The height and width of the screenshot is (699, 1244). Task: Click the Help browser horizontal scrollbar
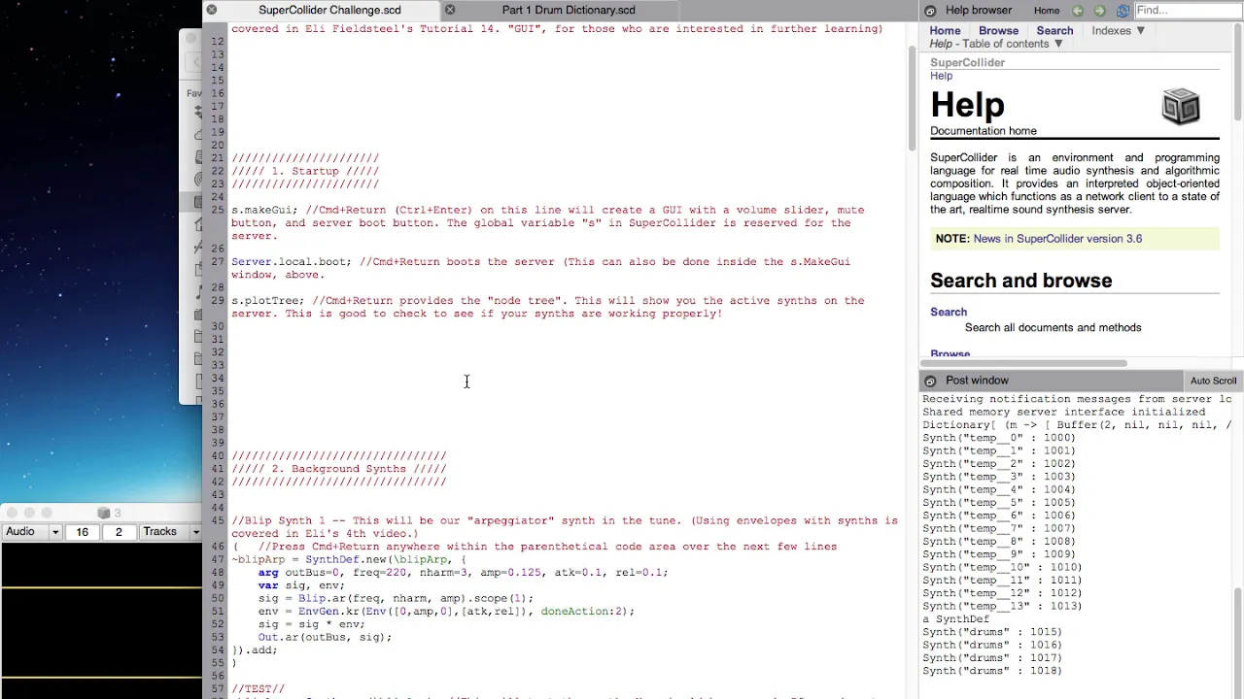1022,364
